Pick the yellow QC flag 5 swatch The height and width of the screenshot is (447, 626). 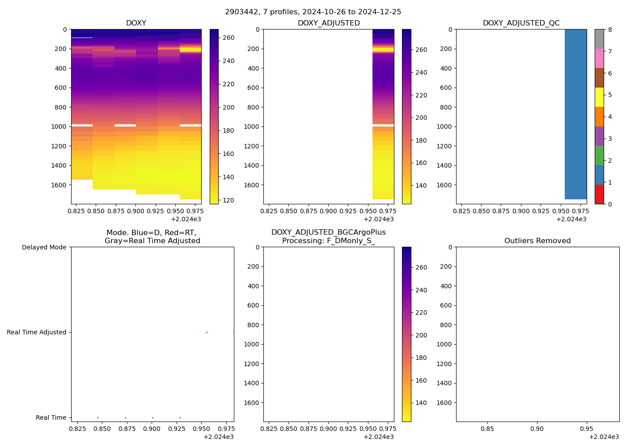(x=599, y=97)
